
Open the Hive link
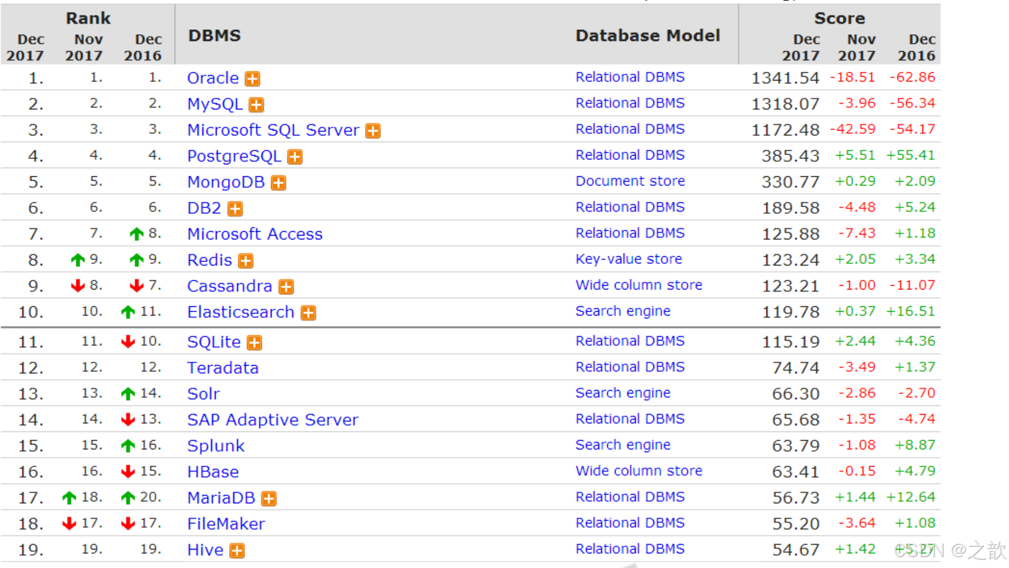(x=205, y=550)
